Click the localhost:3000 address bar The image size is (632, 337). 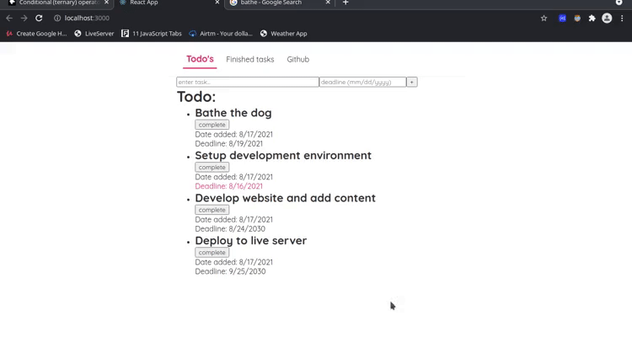(87, 19)
